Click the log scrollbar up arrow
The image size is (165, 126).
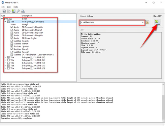coord(163,84)
